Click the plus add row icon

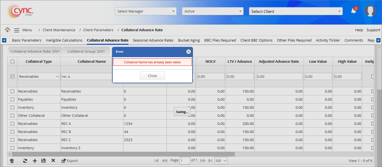pyautogui.click(x=35, y=161)
